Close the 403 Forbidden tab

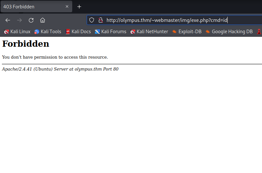pyautogui.click(x=67, y=6)
